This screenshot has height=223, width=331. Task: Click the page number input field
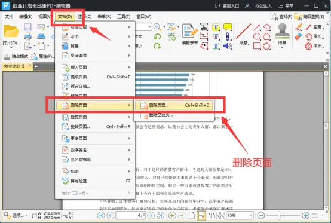[x=130, y=216]
